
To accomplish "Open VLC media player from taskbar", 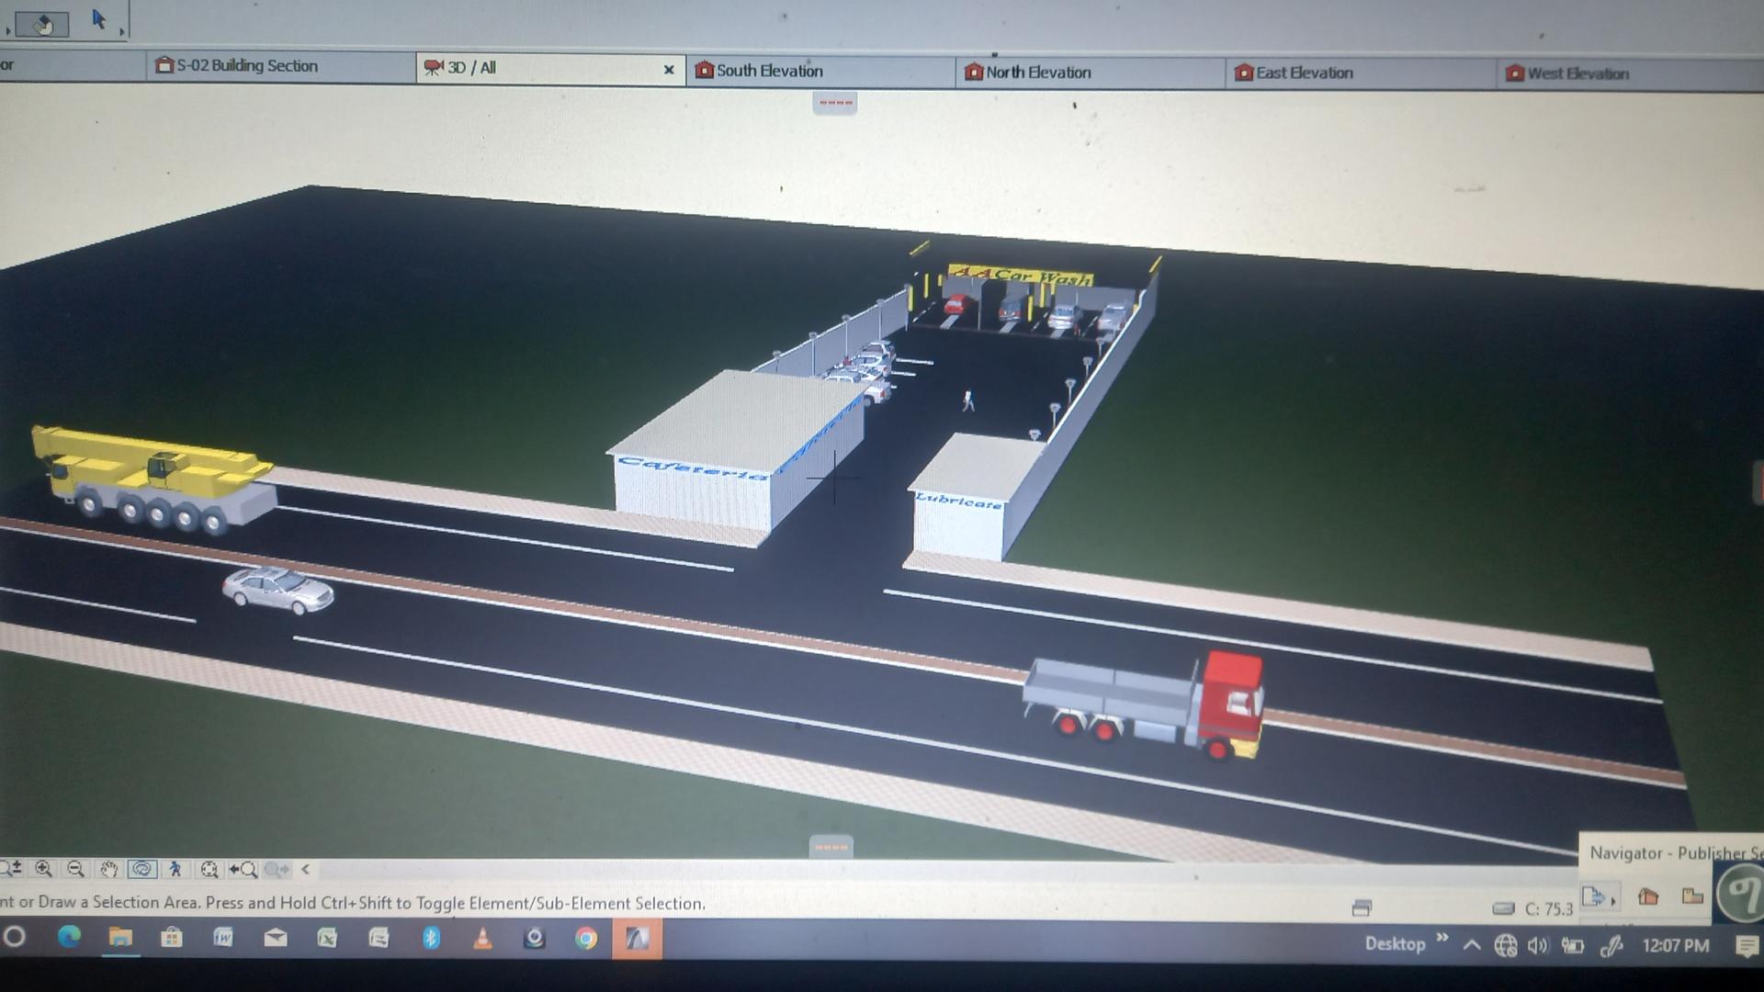I will (x=482, y=939).
